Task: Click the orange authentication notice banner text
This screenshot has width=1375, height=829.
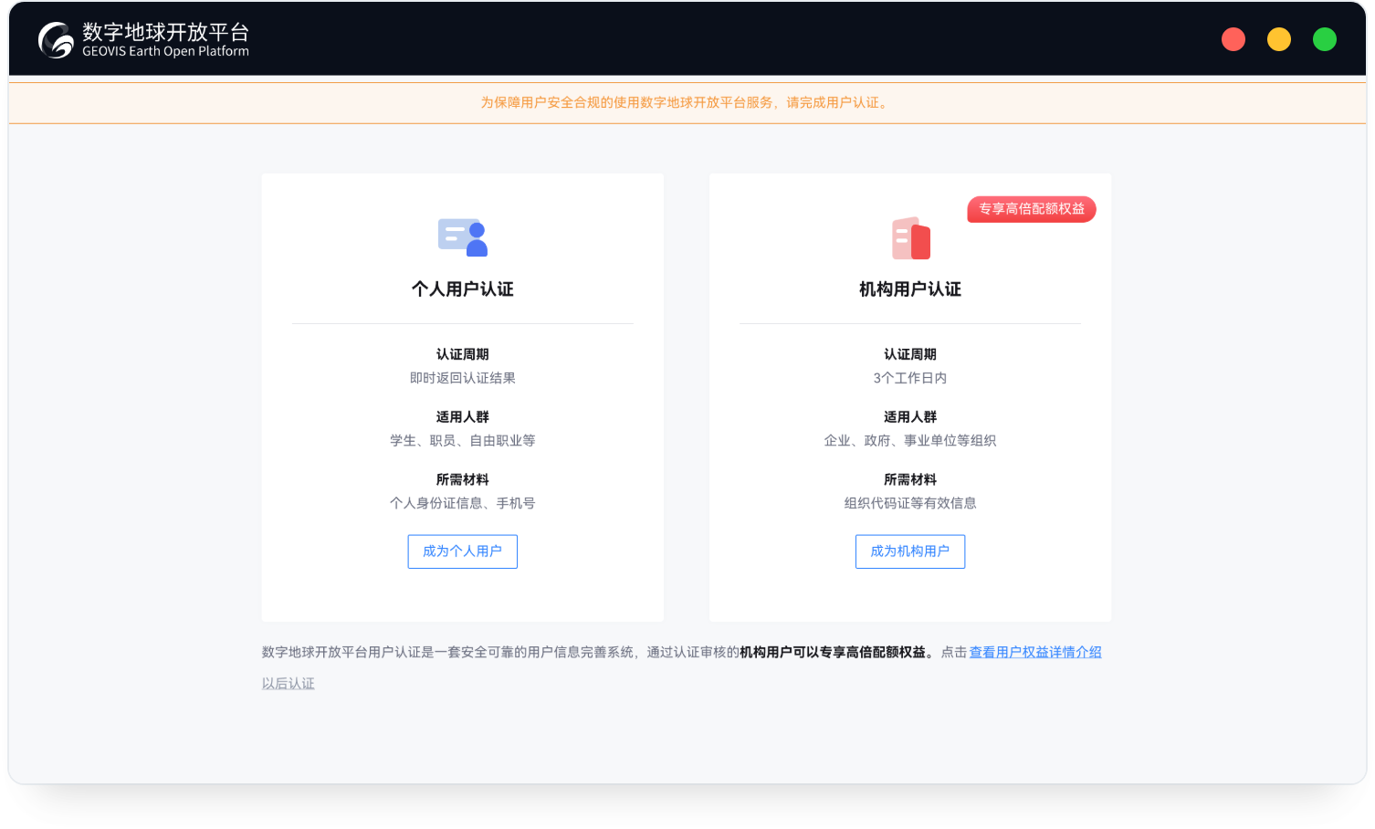Action: (687, 102)
